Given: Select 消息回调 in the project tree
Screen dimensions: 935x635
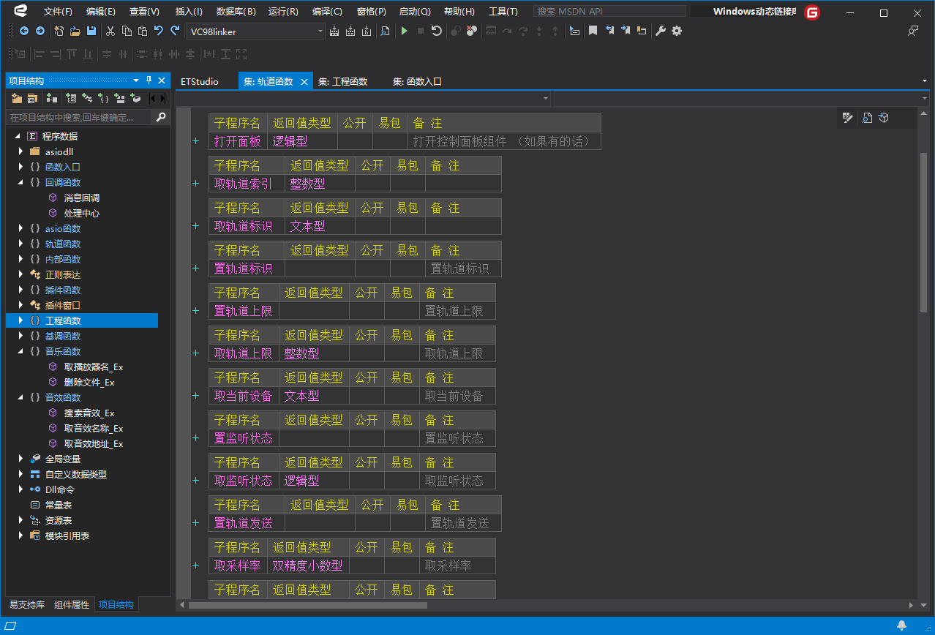Looking at the screenshot, I should coord(82,198).
